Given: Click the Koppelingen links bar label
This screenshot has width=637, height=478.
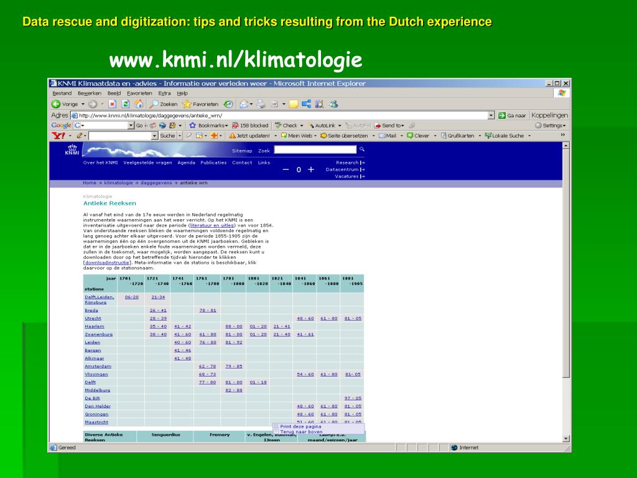Looking at the screenshot, I should pyautogui.click(x=550, y=115).
